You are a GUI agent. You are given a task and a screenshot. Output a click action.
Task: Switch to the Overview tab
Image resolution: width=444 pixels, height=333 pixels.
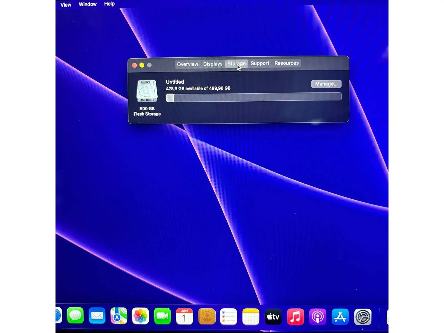188,64
